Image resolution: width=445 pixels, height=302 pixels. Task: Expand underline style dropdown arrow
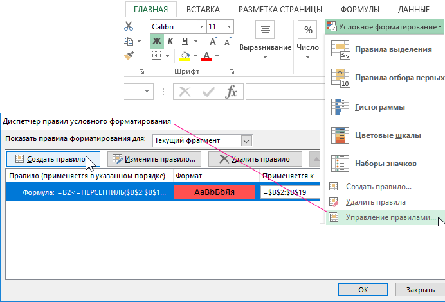[x=196, y=41]
